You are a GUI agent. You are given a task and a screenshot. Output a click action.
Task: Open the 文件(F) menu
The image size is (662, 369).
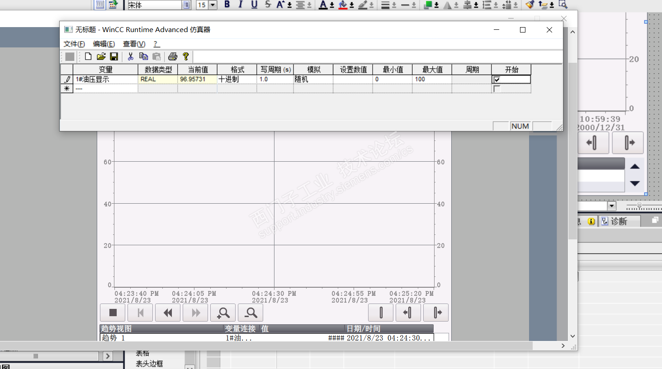tap(74, 44)
